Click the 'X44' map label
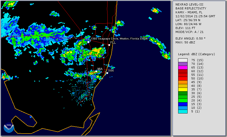This screenshot has width=227, height=137. point(111,70)
